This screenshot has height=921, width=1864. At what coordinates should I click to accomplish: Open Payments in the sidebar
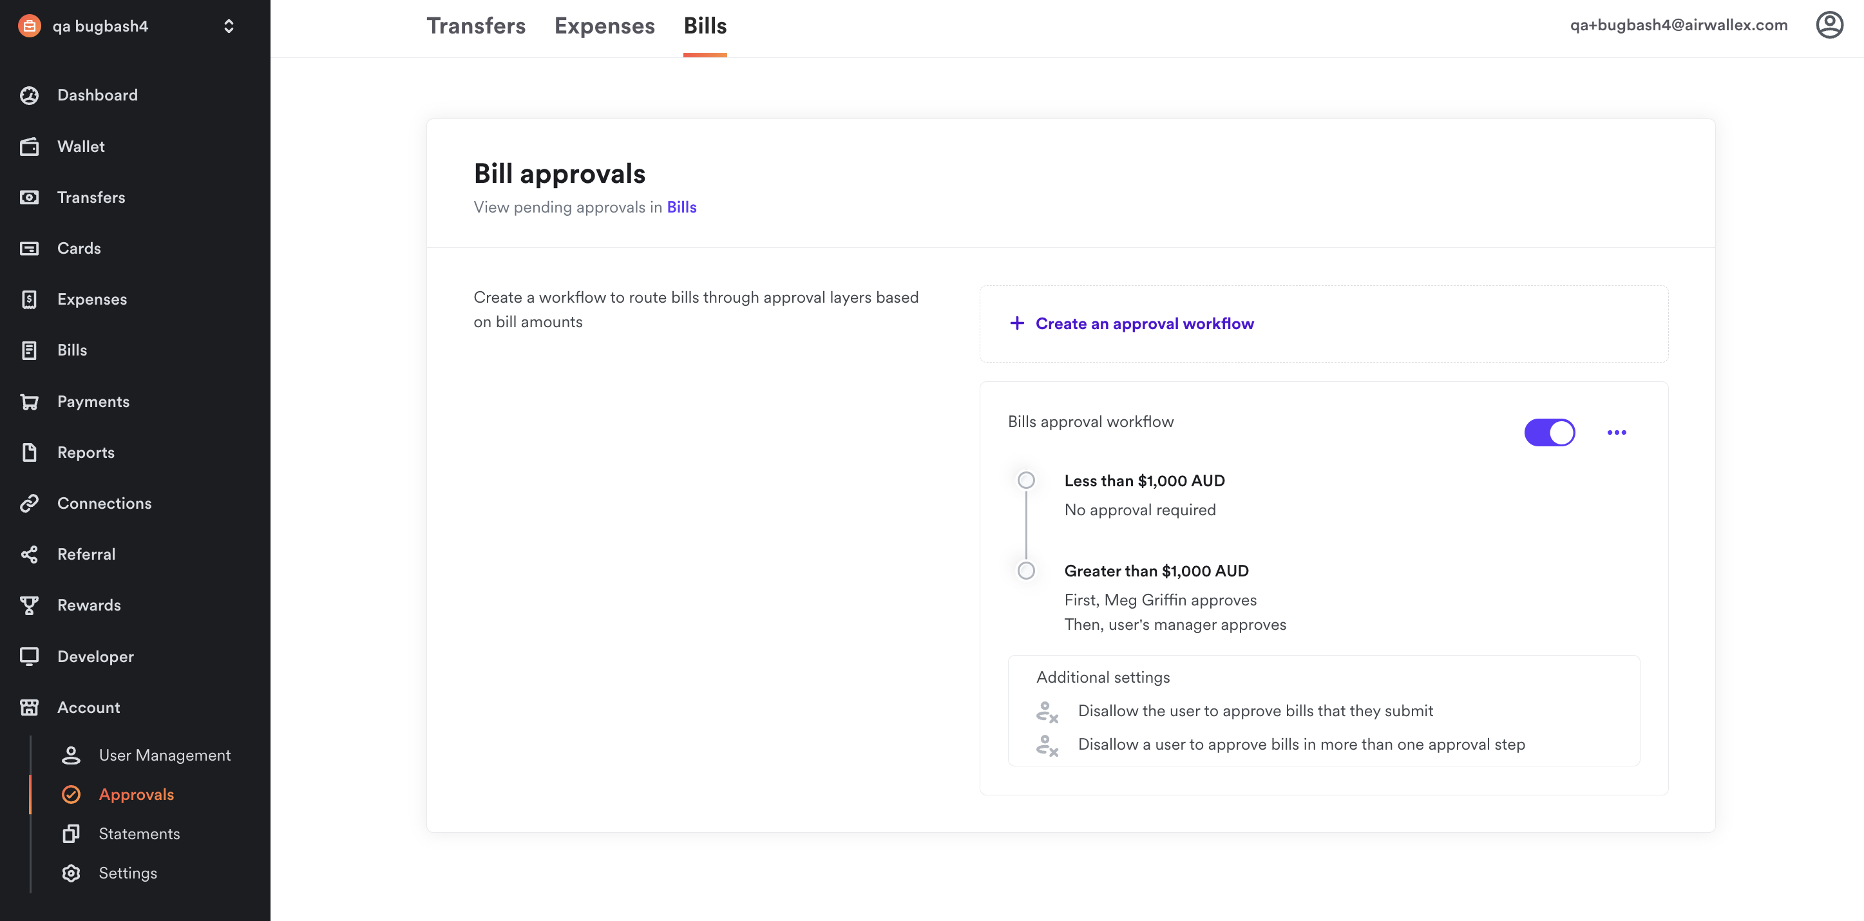pos(93,401)
